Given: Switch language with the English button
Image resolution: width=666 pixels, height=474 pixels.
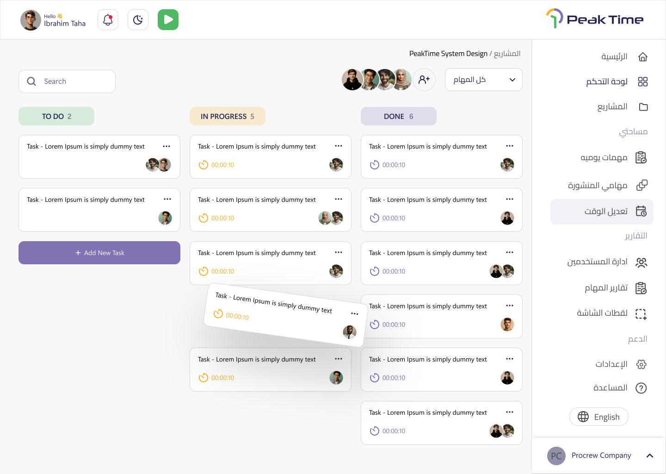Looking at the screenshot, I should 598,417.
